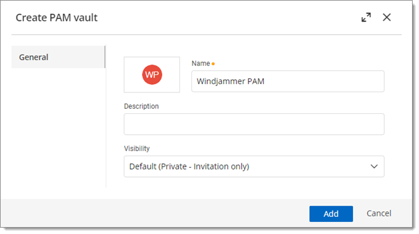Place the cursor after the Windjammer PAM text
The image size is (419, 234).
(266, 82)
